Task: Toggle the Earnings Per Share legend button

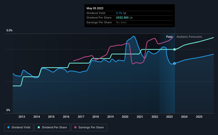Action: click(x=89, y=128)
